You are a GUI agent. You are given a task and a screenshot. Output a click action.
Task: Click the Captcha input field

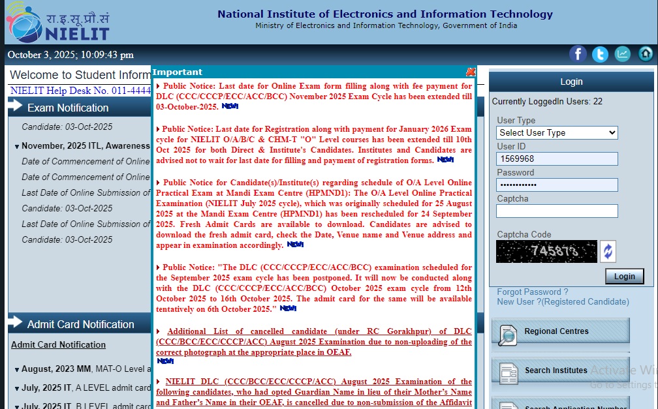(557, 211)
